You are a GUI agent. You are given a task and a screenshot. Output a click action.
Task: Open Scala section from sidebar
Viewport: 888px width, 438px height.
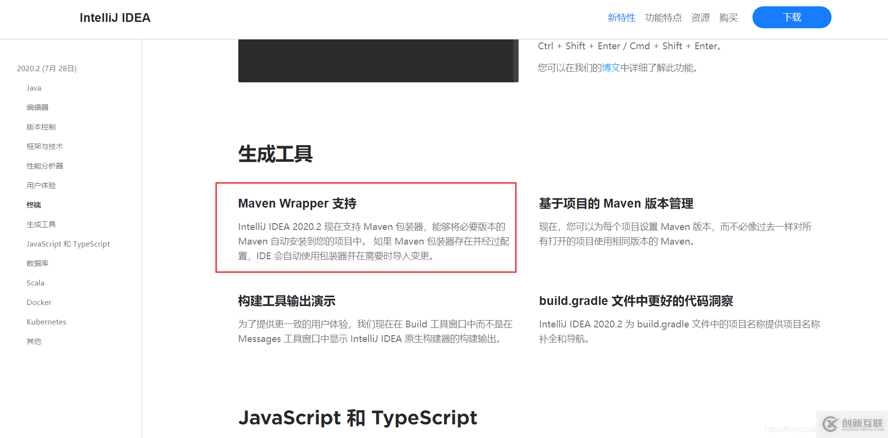pos(36,283)
